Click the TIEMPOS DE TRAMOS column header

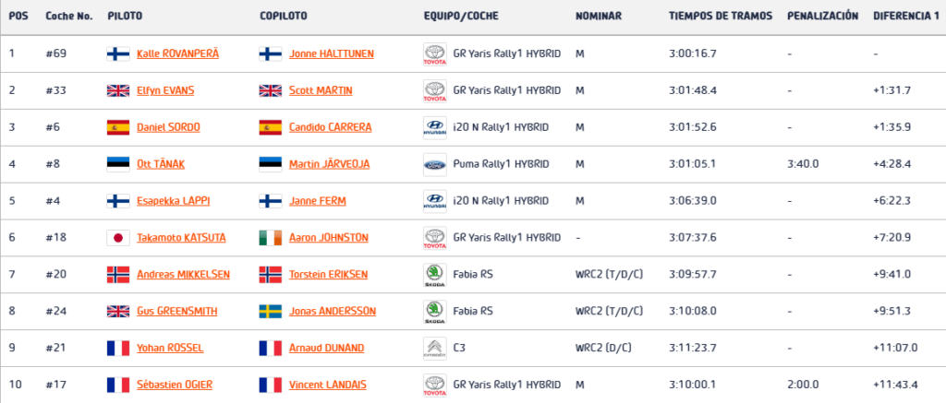click(721, 17)
